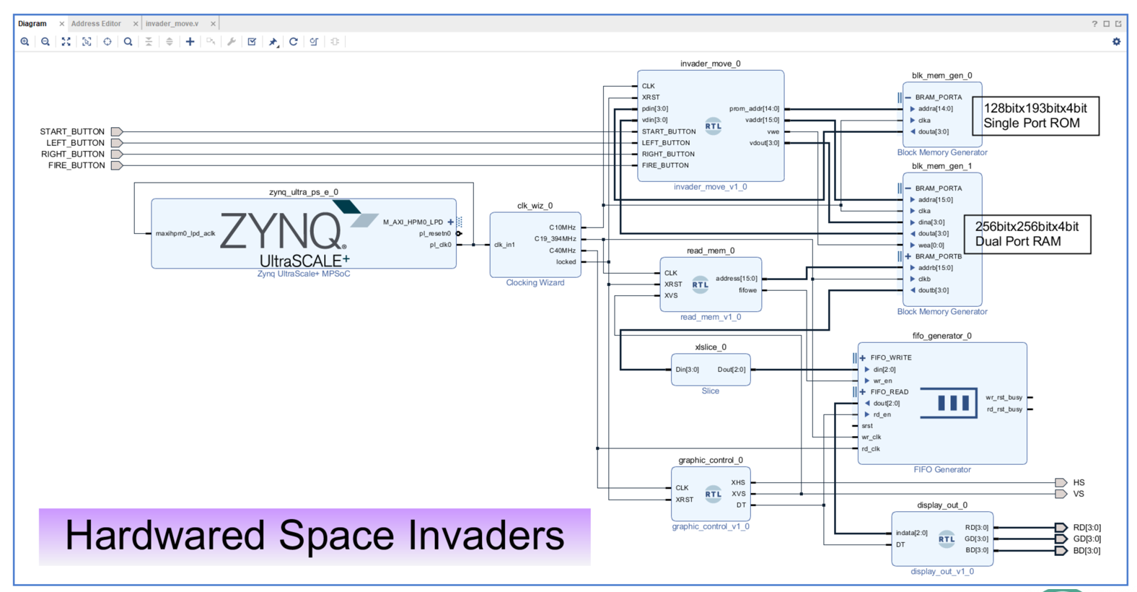The height and width of the screenshot is (592, 1137).
Task: Open the diagram search magnifier tool
Action: pos(128,42)
